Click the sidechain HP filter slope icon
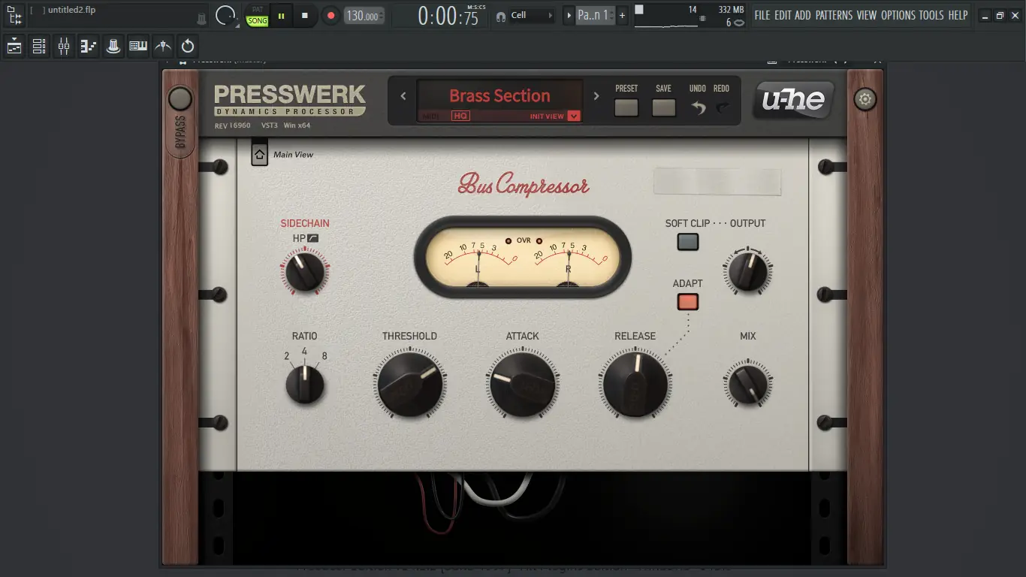The width and height of the screenshot is (1026, 577). point(313,238)
